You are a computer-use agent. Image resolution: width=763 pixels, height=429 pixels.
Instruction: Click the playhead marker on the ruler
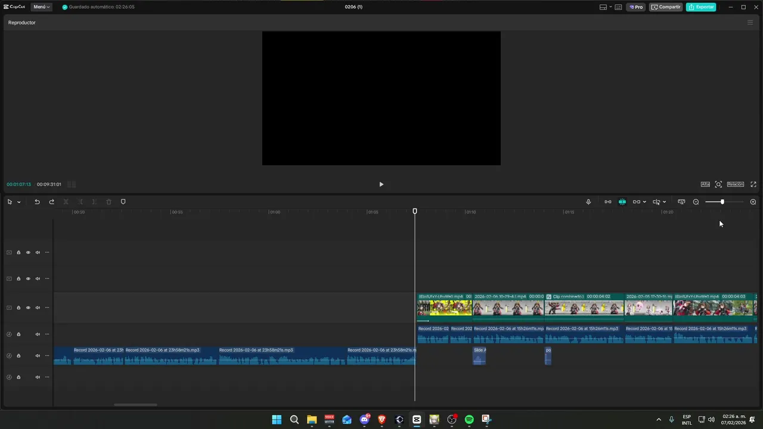pos(415,211)
